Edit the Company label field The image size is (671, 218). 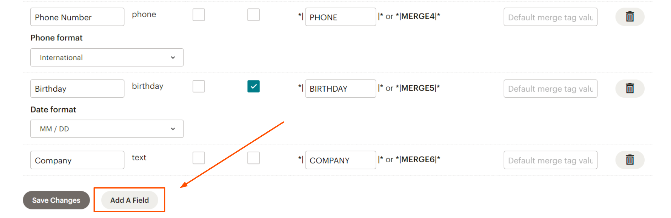tap(77, 160)
